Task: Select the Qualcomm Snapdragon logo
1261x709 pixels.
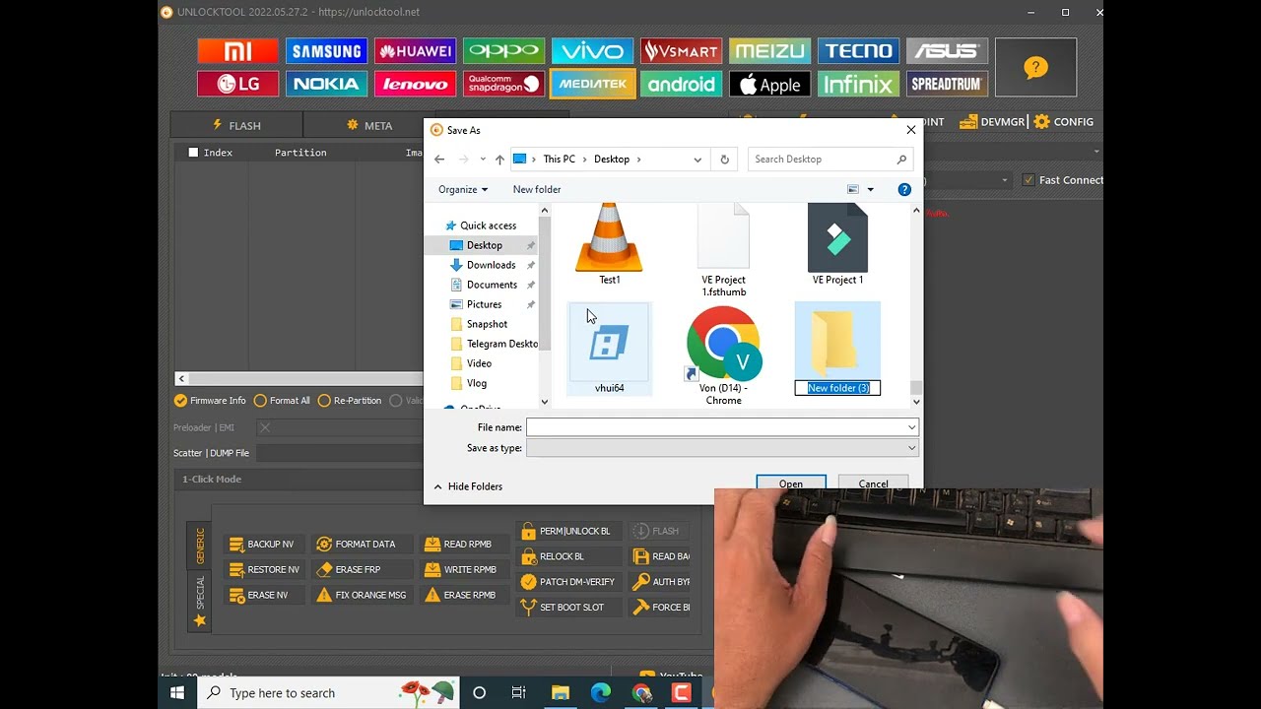Action: pos(503,84)
